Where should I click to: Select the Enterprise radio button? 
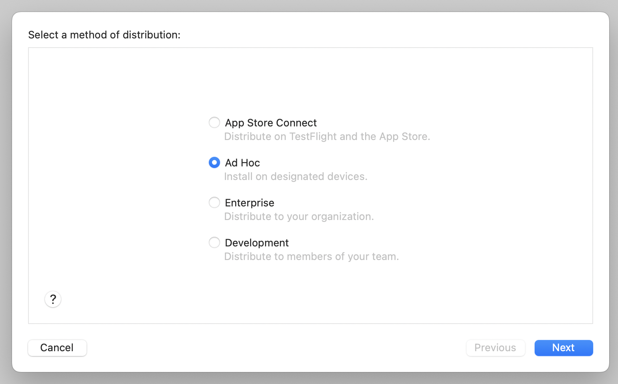coord(214,202)
